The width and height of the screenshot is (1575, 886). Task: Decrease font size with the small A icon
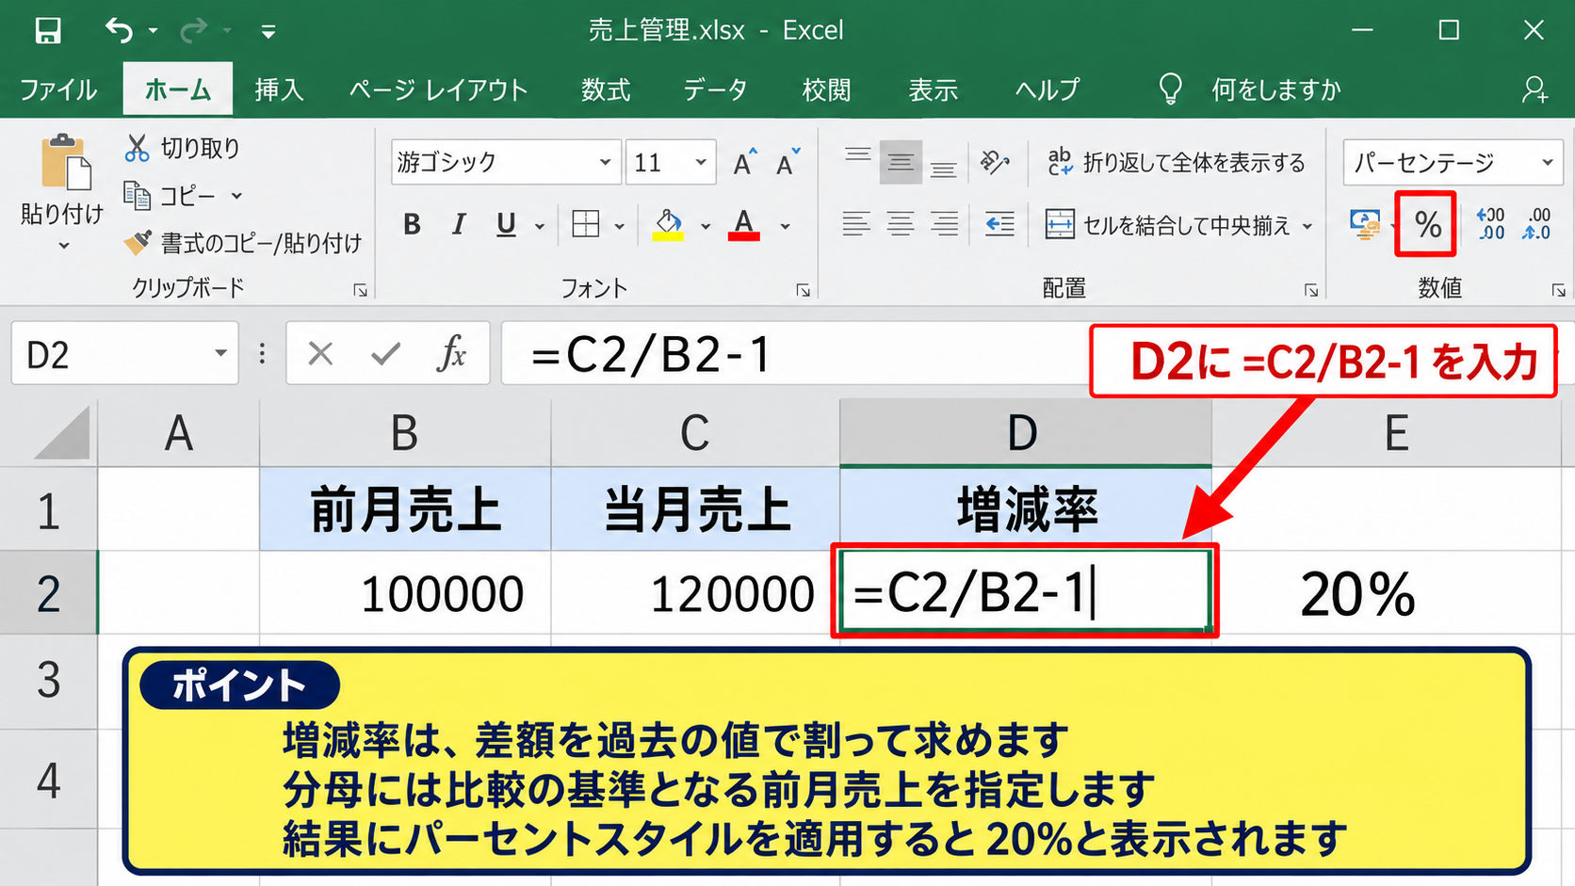point(787,163)
